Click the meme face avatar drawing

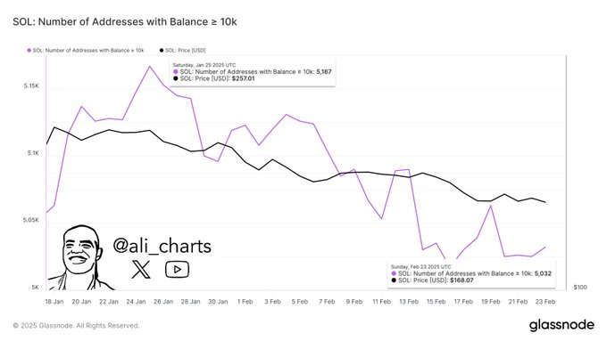click(x=80, y=257)
